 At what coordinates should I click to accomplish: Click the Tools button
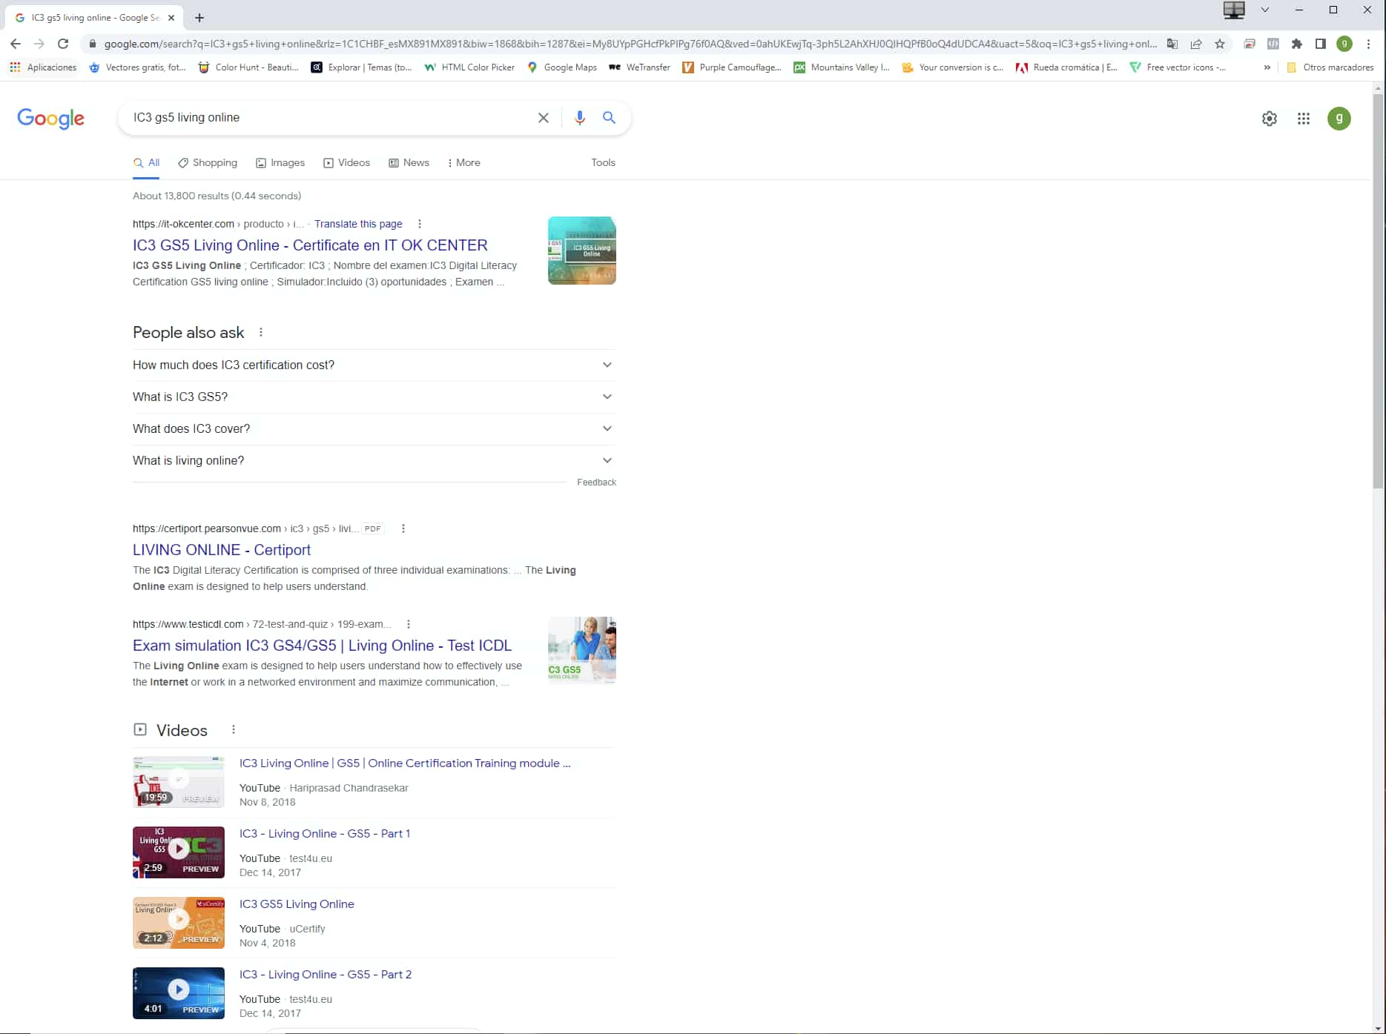[x=603, y=163]
